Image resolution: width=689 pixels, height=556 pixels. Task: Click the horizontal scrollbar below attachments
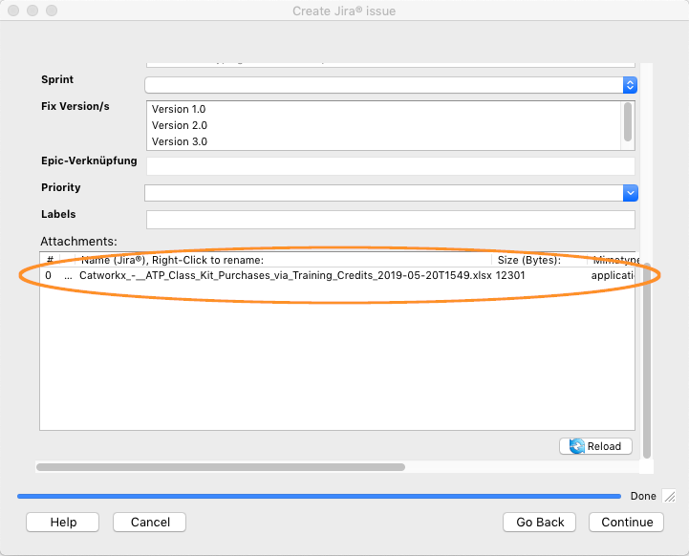221,467
